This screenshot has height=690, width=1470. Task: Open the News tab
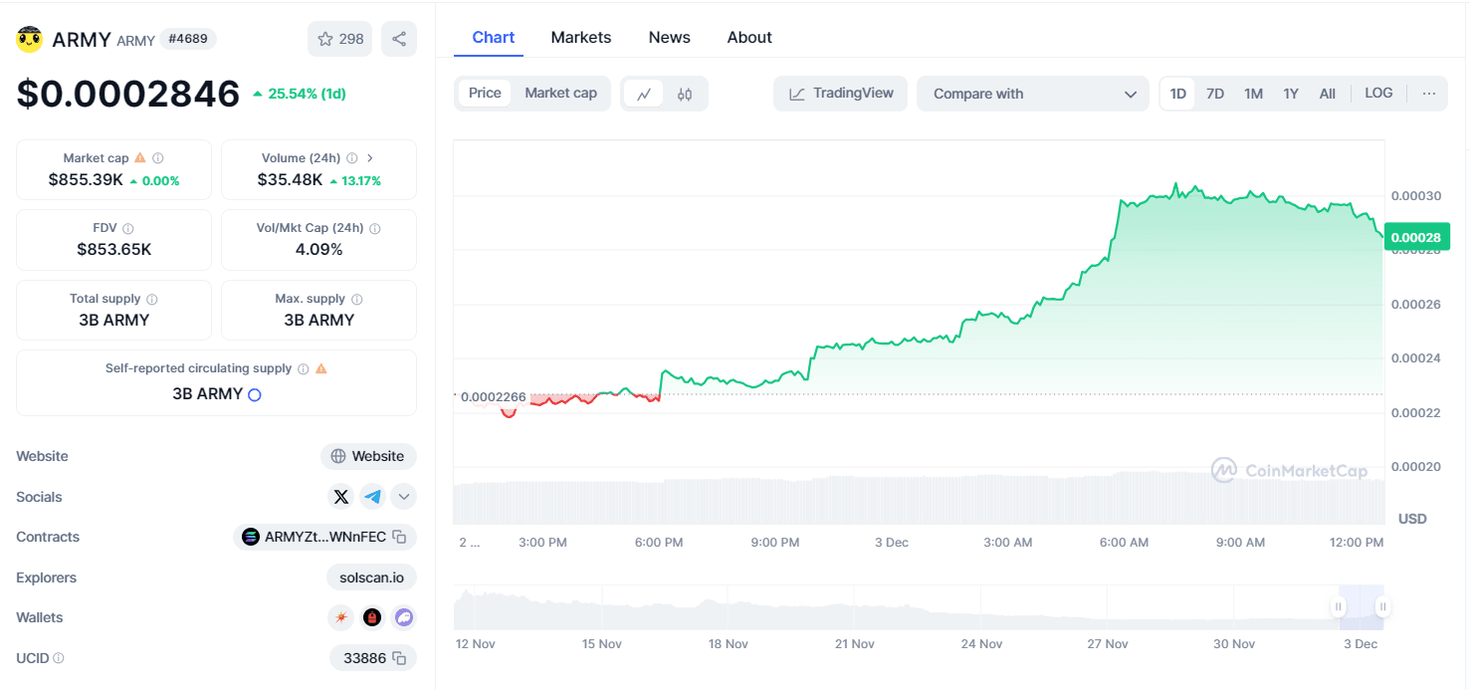pyautogui.click(x=669, y=37)
